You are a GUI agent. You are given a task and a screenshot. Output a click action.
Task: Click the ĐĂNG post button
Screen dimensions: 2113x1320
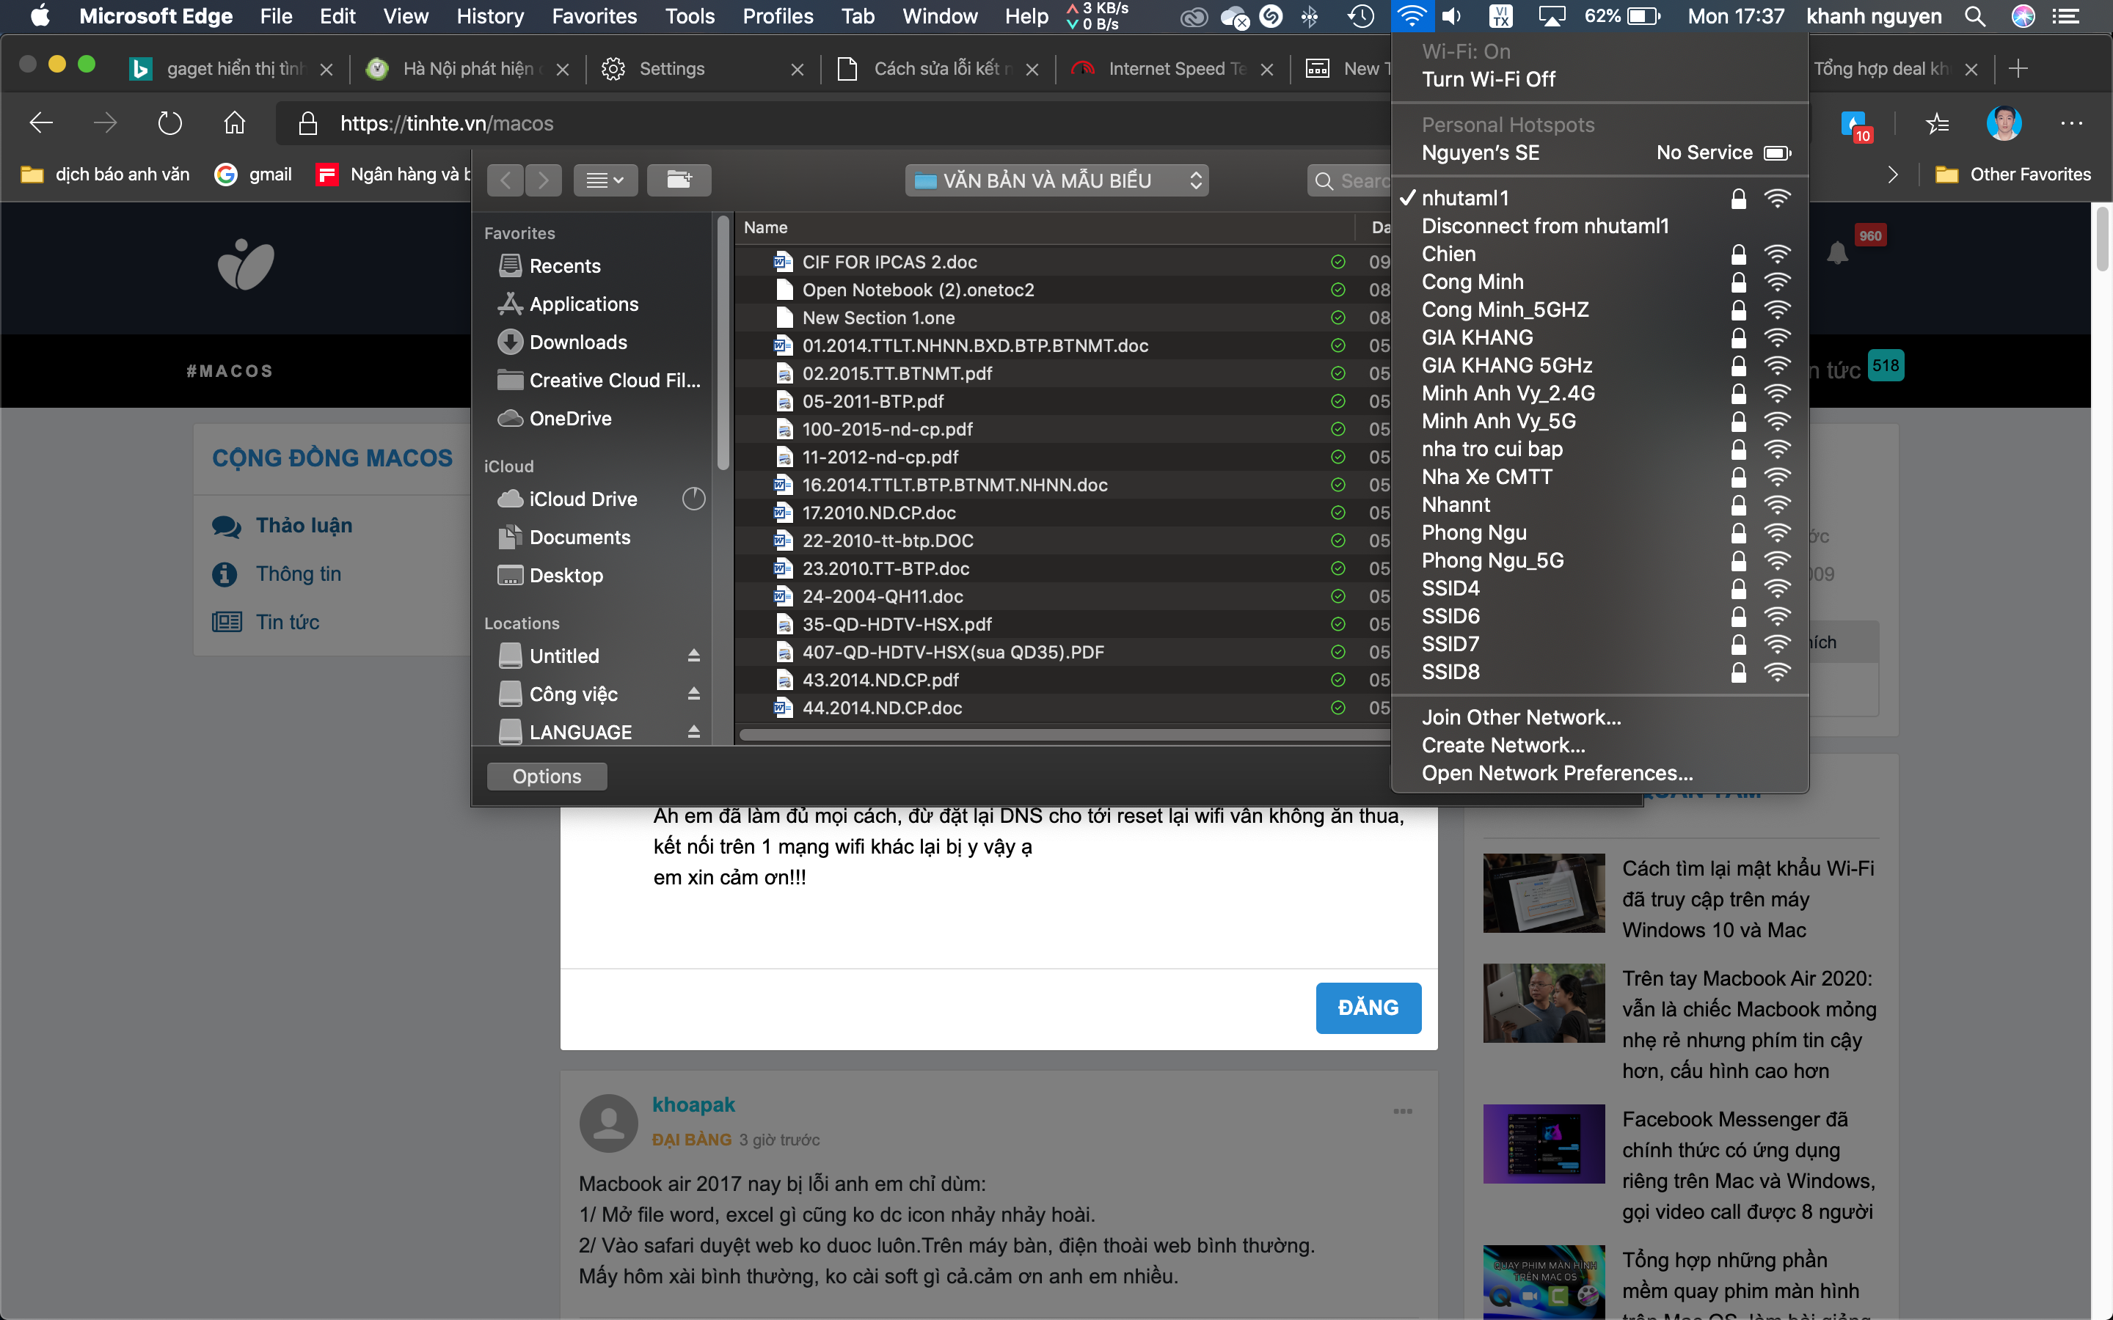[1368, 1008]
